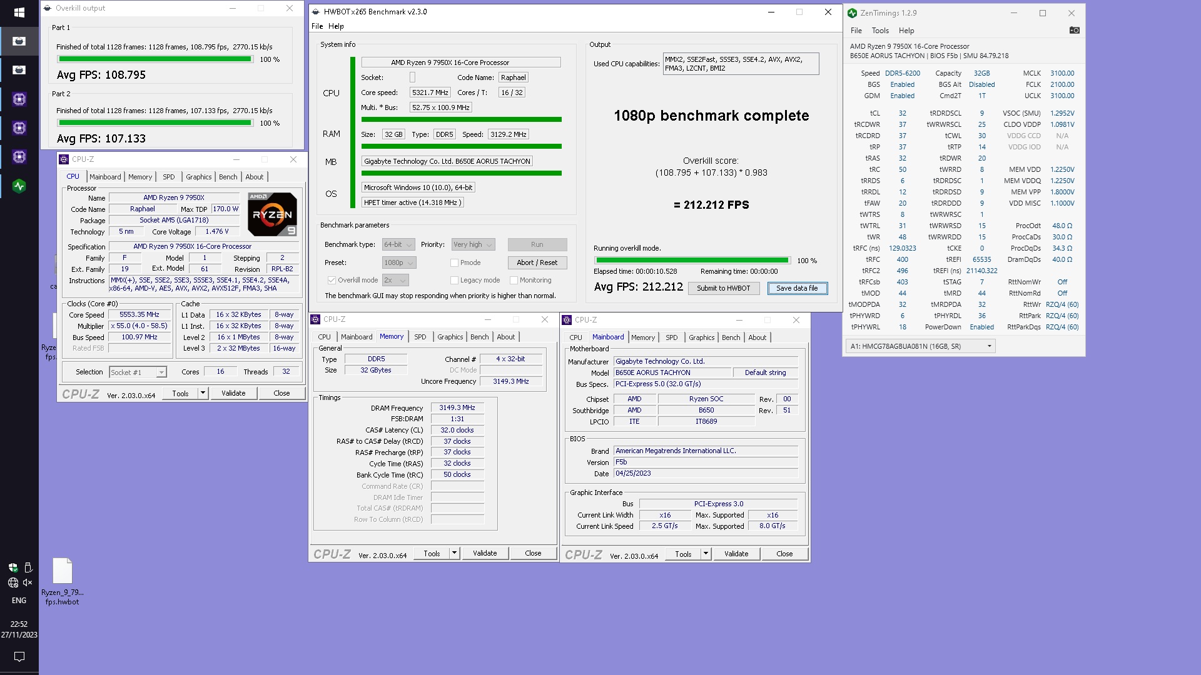This screenshot has width=1201, height=675.
Task: Click title icon of CPU-Z Memory window
Action: (315, 319)
